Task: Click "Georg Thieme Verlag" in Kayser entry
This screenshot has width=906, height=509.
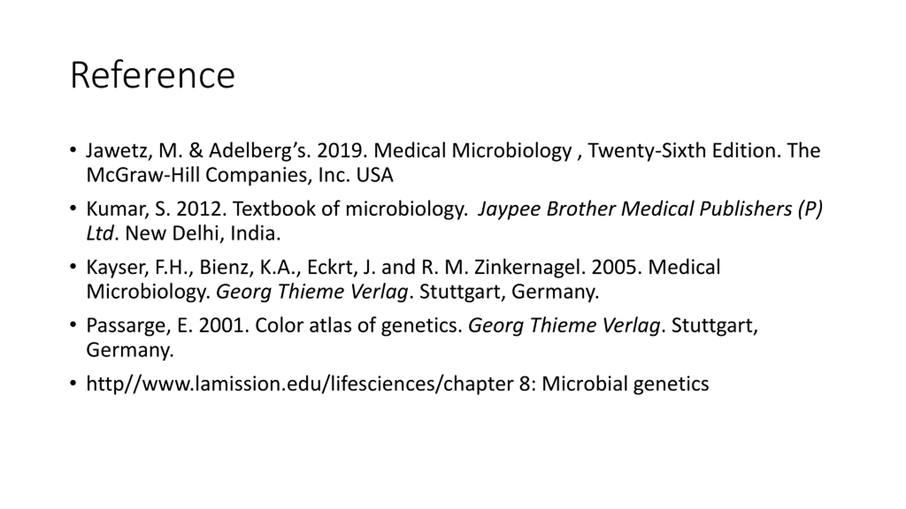Action: pos(312,292)
